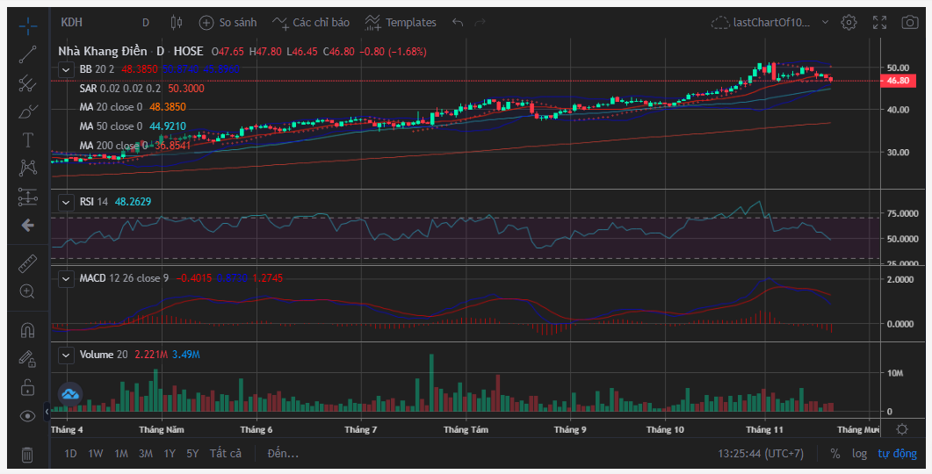Select the text annotation tool
Image resolution: width=932 pixels, height=474 pixels.
pyautogui.click(x=27, y=140)
